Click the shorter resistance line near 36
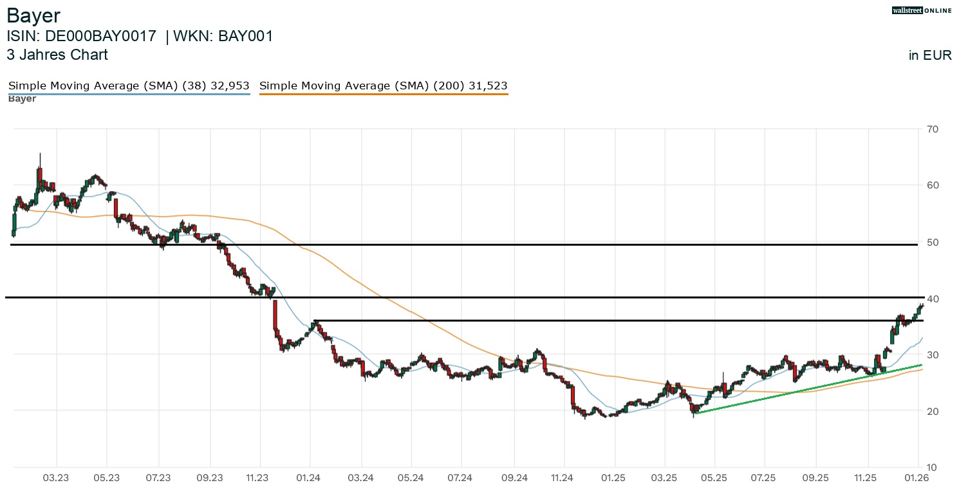 (x=579, y=320)
